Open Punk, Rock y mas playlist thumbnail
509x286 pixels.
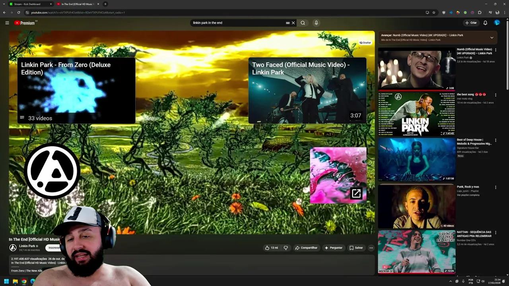pyautogui.click(x=417, y=206)
